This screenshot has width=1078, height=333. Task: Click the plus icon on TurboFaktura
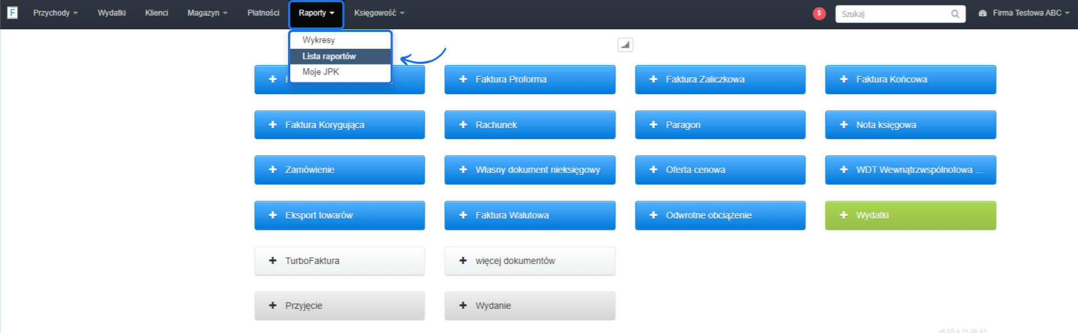tap(273, 260)
